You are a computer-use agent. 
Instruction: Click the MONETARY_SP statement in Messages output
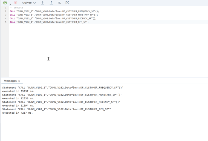(x=62, y=95)
